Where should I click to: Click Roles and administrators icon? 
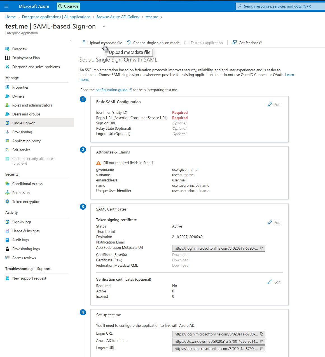point(8,105)
